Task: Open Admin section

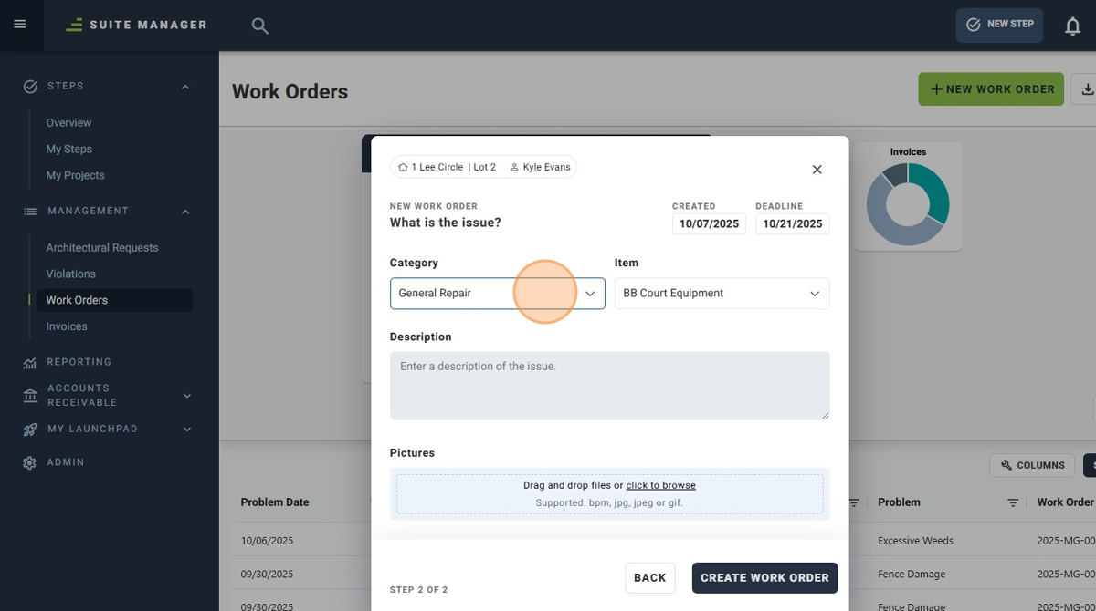Action: (66, 463)
